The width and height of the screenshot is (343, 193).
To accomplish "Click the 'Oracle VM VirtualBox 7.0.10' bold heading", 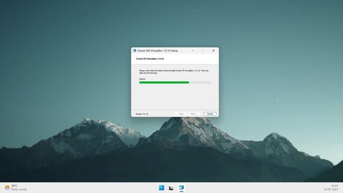I will tap(150, 59).
